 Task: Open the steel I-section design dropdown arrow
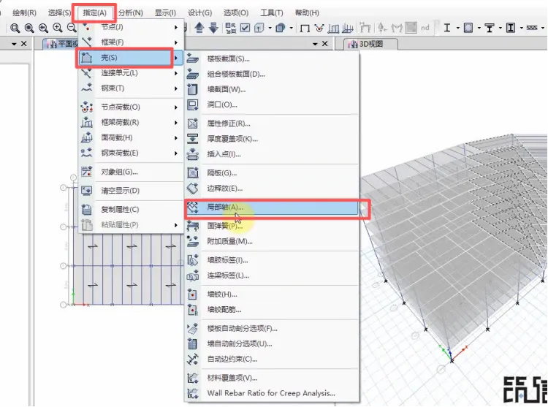[457, 28]
